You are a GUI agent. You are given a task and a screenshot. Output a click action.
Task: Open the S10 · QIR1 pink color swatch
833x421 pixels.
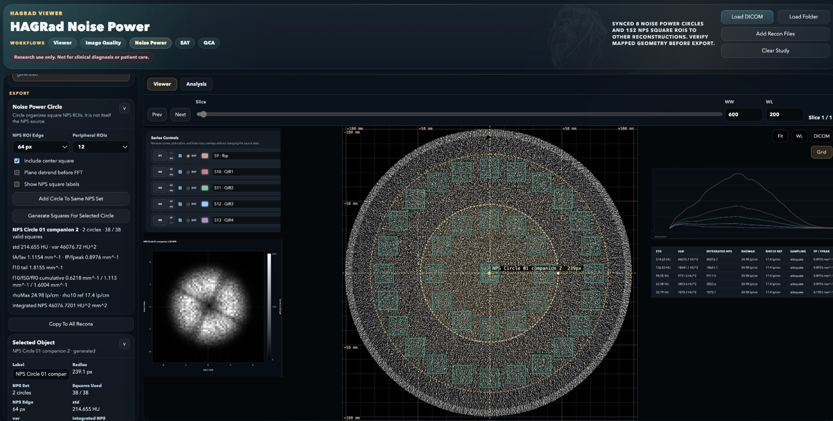(x=205, y=172)
